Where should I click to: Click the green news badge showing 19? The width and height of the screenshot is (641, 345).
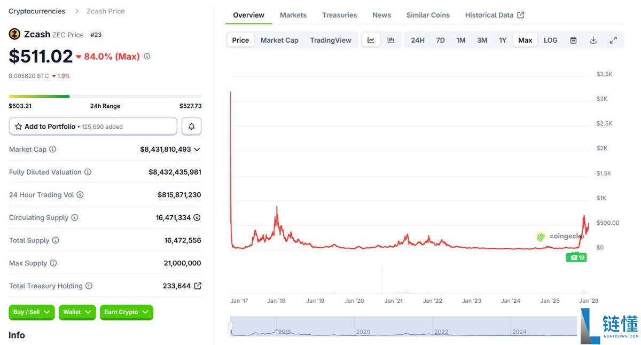click(x=576, y=257)
